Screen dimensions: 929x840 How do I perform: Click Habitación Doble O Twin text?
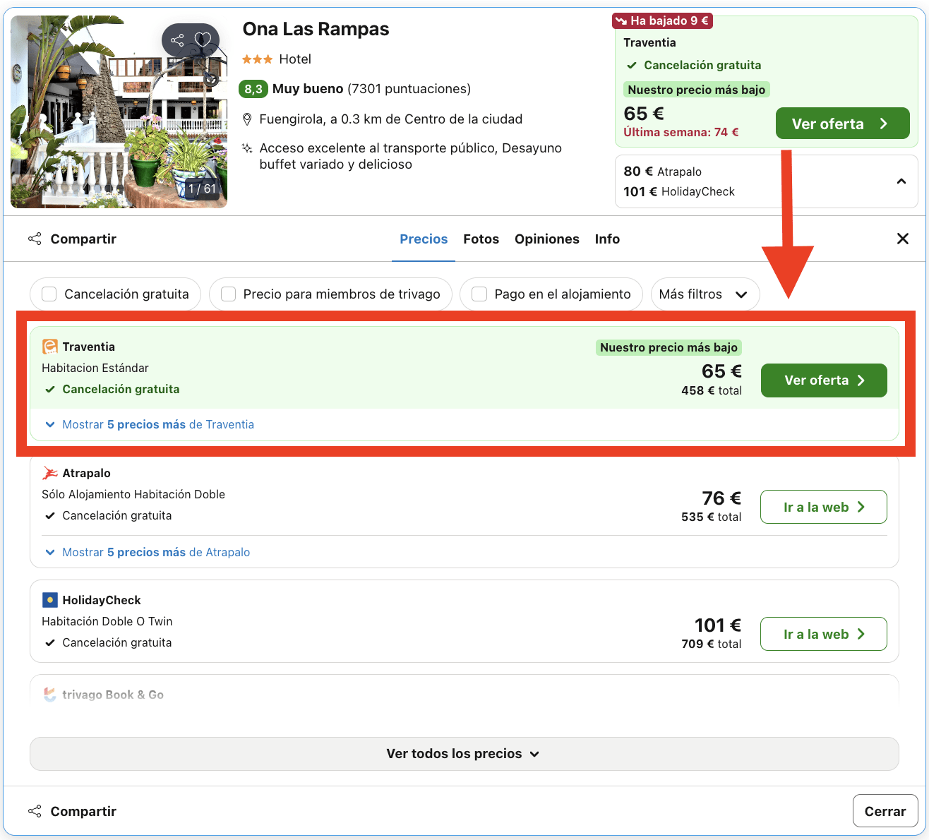pos(107,621)
